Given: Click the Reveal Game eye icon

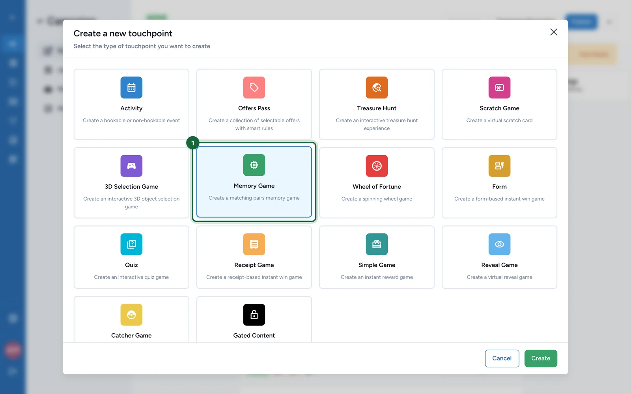Looking at the screenshot, I should pyautogui.click(x=499, y=244).
